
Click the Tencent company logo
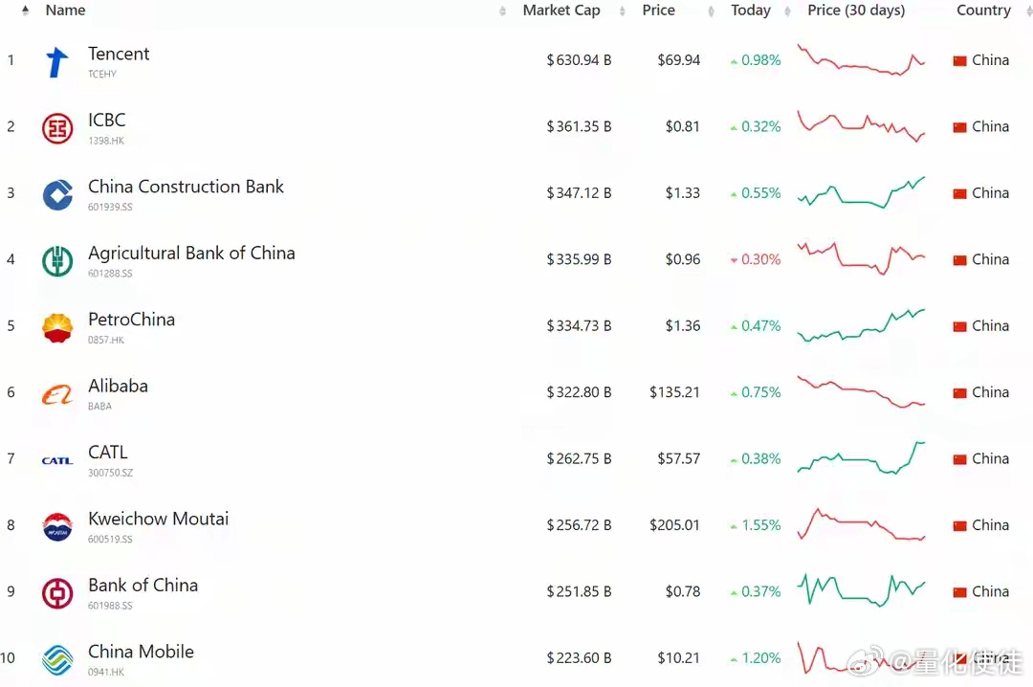pos(57,62)
